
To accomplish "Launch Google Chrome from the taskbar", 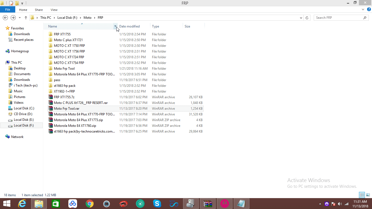I will [x=90, y=204].
